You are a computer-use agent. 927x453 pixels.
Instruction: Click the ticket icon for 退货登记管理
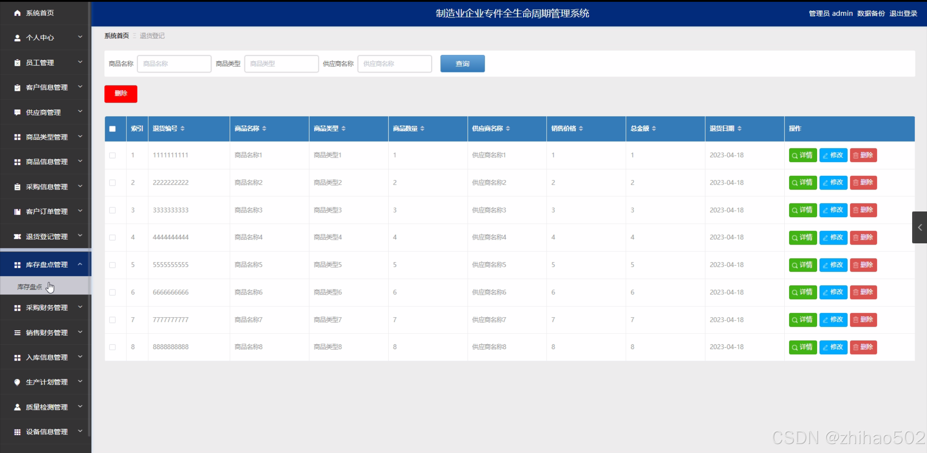tap(17, 236)
